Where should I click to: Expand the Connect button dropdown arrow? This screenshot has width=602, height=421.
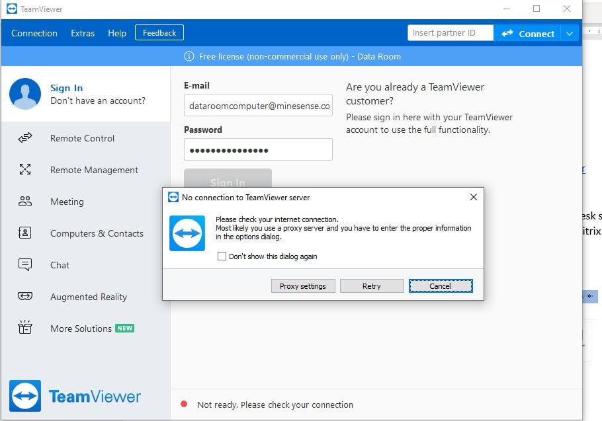click(570, 33)
